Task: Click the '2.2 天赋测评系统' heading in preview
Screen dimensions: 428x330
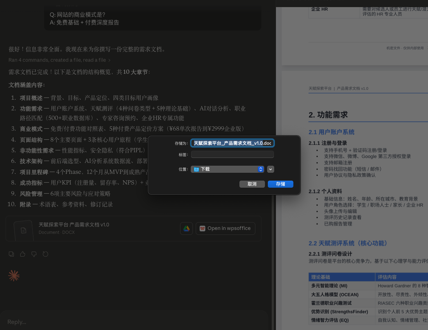Action: coord(348,243)
